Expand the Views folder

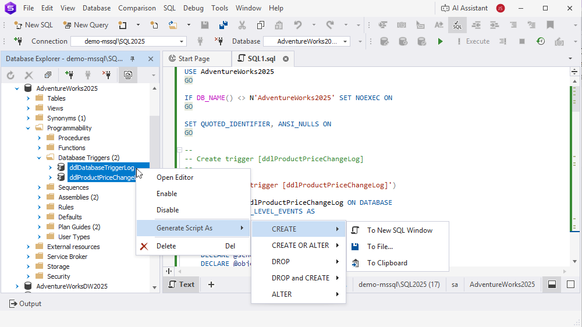(x=28, y=108)
